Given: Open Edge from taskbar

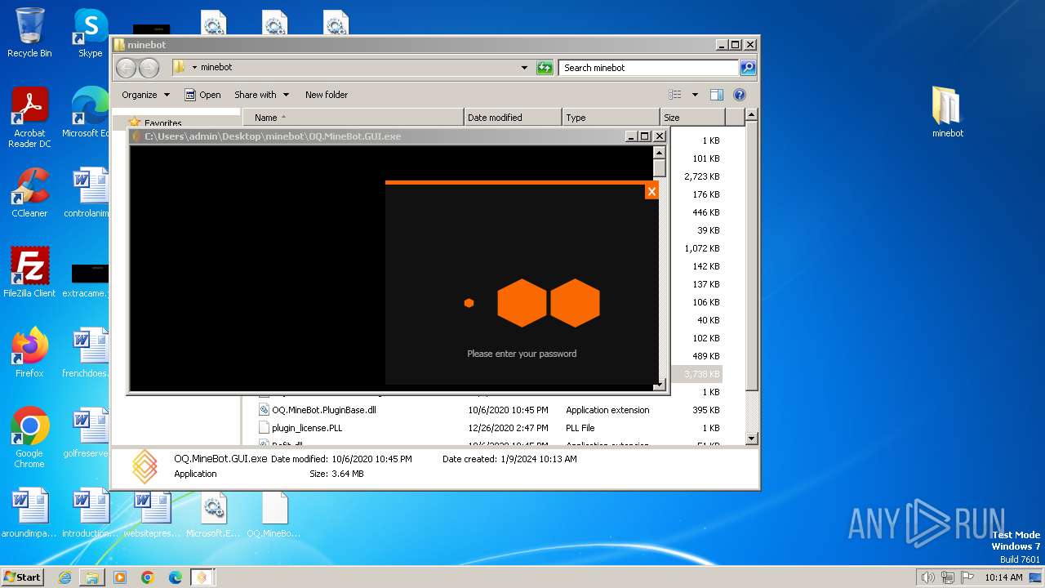Looking at the screenshot, I should point(176,577).
